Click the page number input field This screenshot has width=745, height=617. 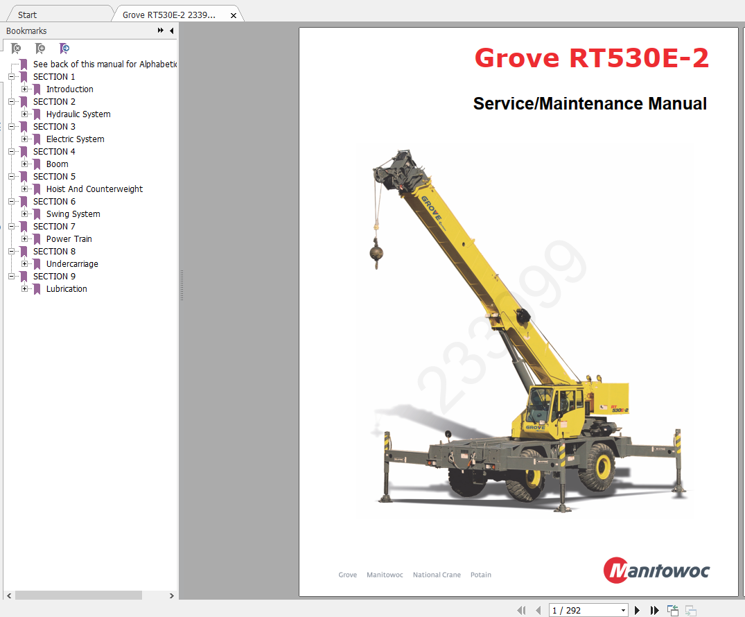coord(582,610)
